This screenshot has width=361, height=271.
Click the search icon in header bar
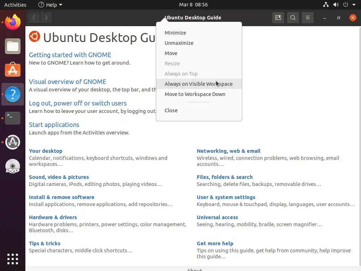point(293,18)
